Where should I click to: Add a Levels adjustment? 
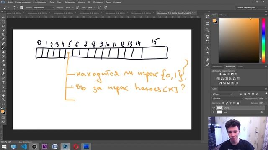pos(224,74)
